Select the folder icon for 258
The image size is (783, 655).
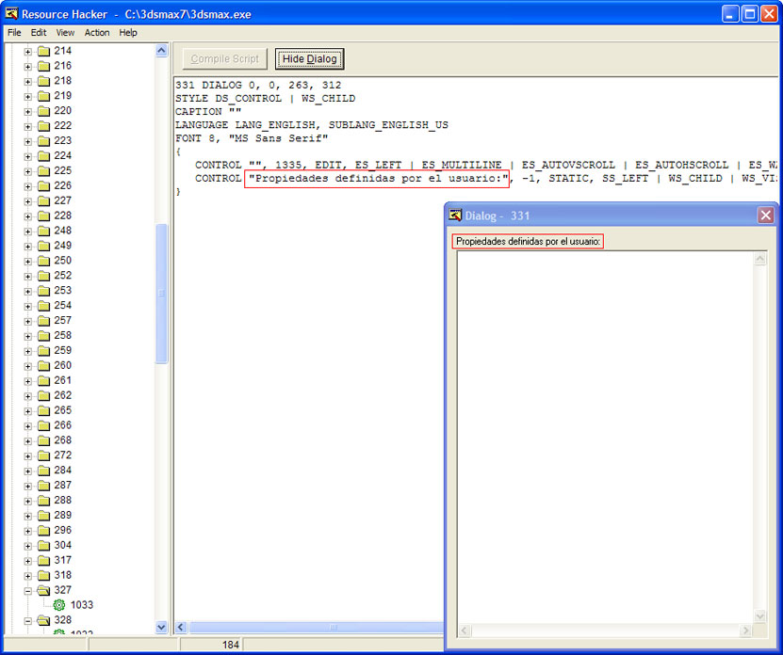point(44,335)
